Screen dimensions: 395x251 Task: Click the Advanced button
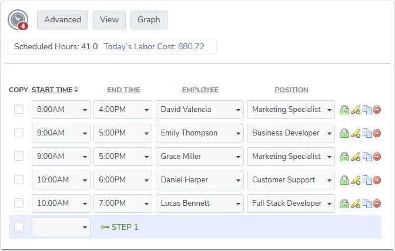62,20
